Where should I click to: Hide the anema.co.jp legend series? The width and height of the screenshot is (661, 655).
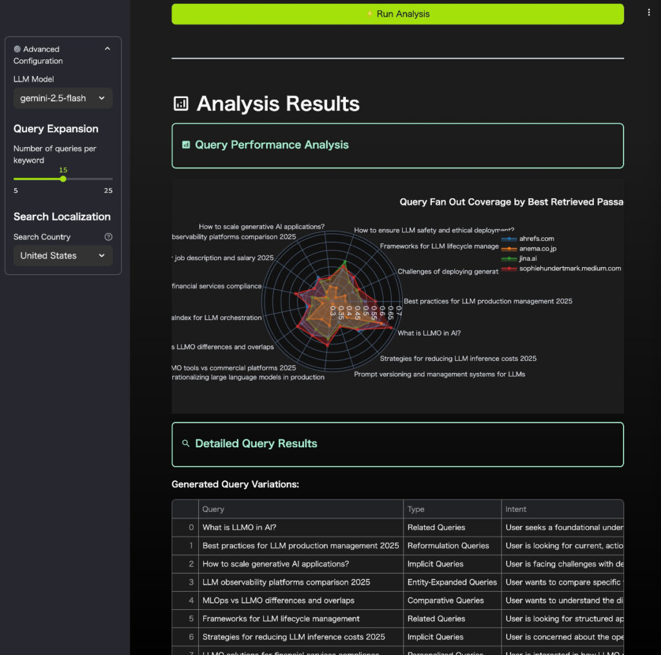(x=537, y=248)
